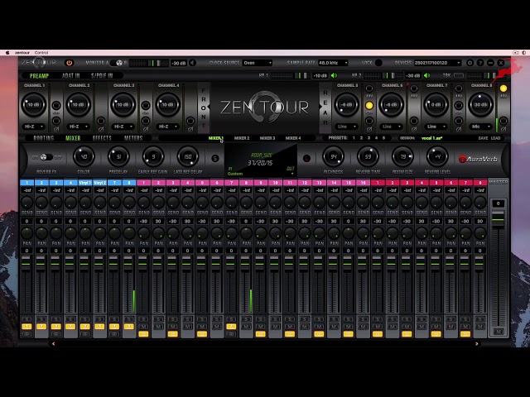Screen dimensions: 530x397
Task: Switch to the S/PDIF IN tab
Action: (x=102, y=75)
